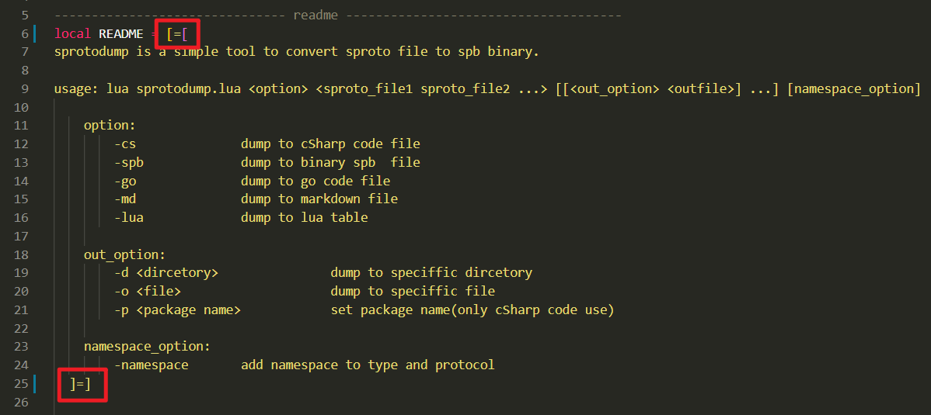The image size is (931, 415).
Task: Click the '-o <file>' text
Action: 148,291
